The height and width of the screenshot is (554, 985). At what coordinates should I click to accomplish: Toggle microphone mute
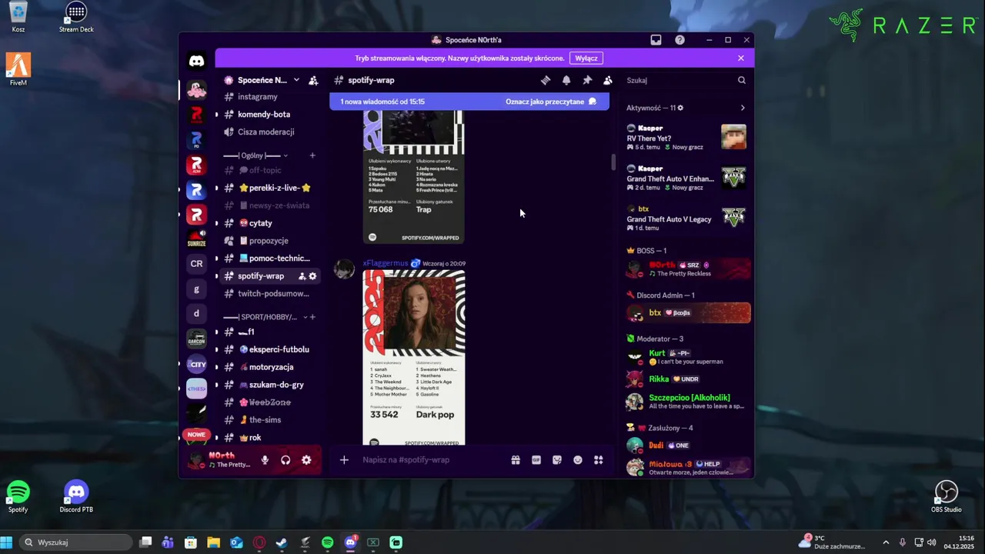265,460
